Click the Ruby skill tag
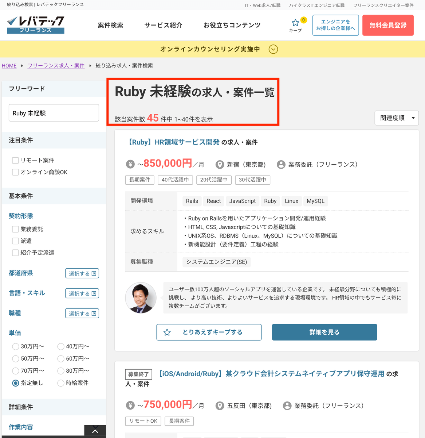Image resolution: width=425 pixels, height=438 pixels. [x=270, y=201]
